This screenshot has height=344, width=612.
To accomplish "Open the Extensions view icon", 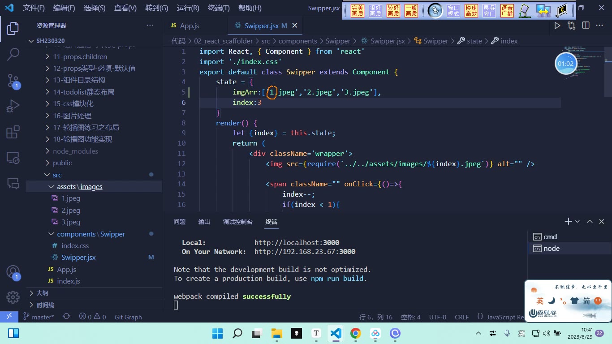I will pos(13,132).
